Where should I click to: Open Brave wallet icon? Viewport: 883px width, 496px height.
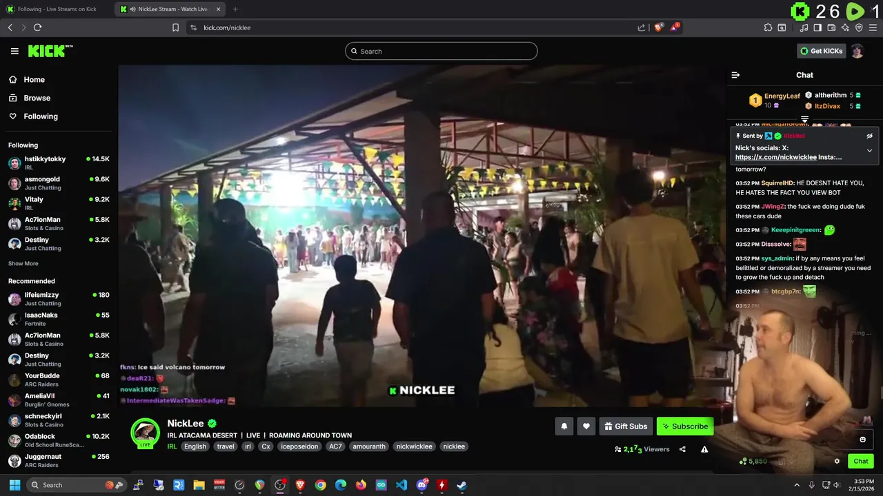click(x=831, y=28)
